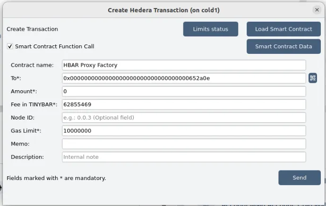Open Limits status

pyautogui.click(x=211, y=29)
